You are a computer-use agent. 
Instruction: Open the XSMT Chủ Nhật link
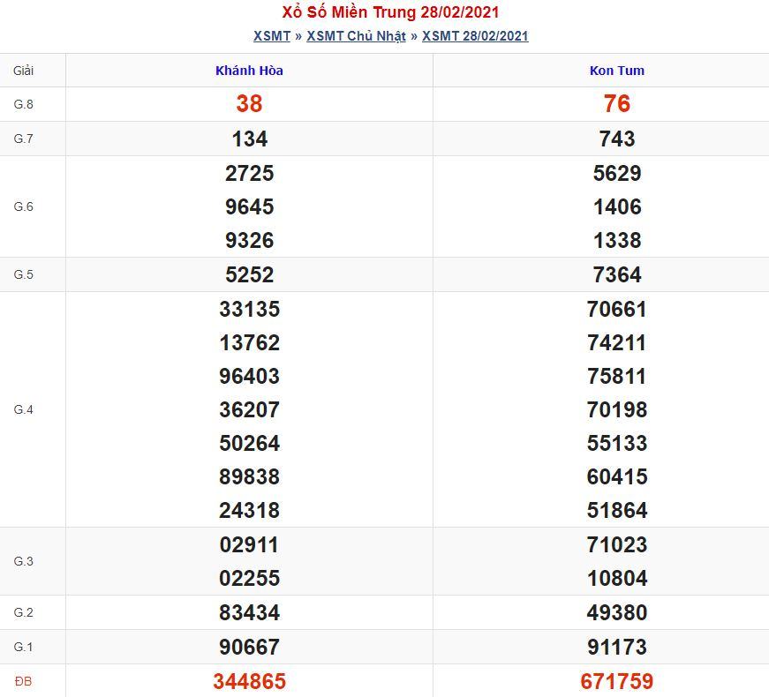pos(356,36)
